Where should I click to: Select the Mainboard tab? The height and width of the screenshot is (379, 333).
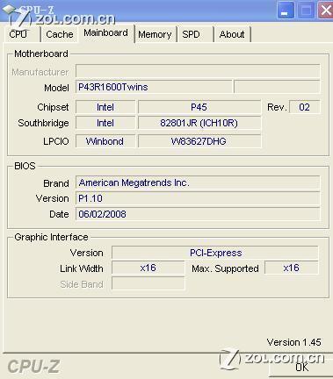pyautogui.click(x=105, y=33)
